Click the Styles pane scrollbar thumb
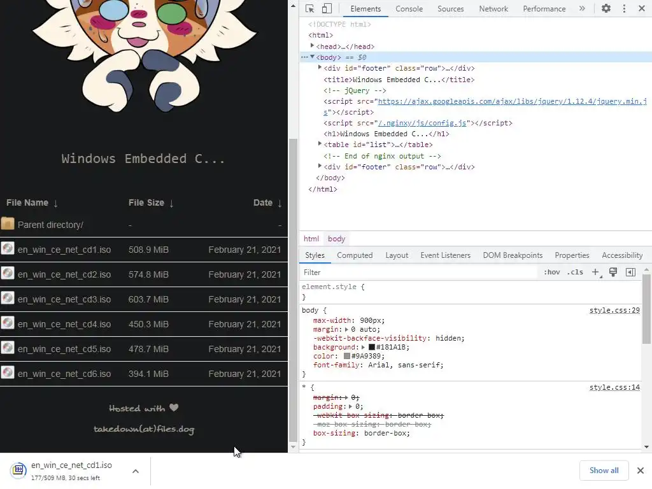Viewport: 652px width, 489px height. pos(646,309)
